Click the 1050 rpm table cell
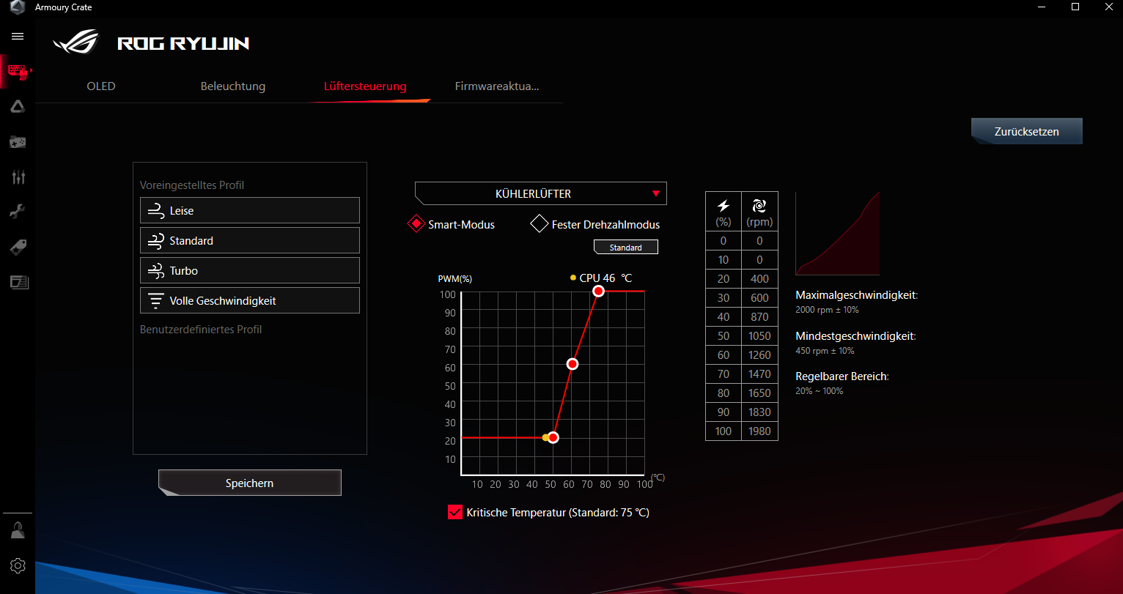 [x=759, y=335]
